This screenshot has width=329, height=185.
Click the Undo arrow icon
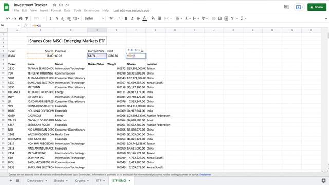click(8, 18)
